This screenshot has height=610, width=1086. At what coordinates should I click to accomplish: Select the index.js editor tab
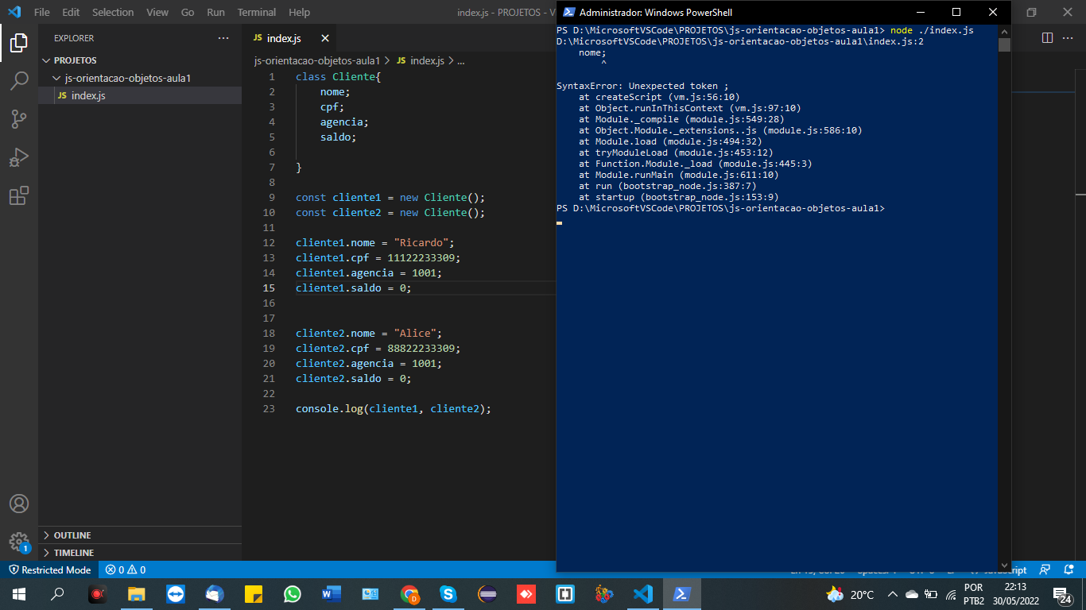[x=289, y=38]
